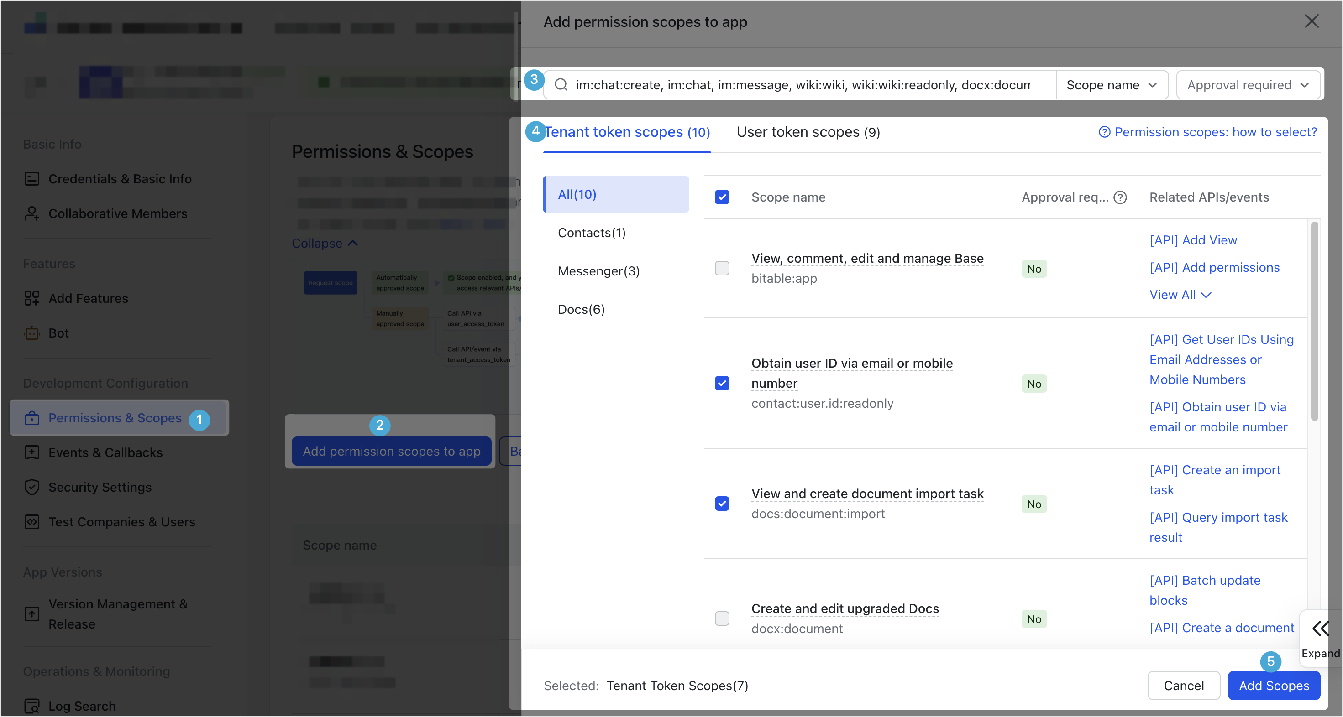The height and width of the screenshot is (717, 1343).
Task: Uncheck the contact:user.id:readonly scope checkbox
Action: coord(722,384)
